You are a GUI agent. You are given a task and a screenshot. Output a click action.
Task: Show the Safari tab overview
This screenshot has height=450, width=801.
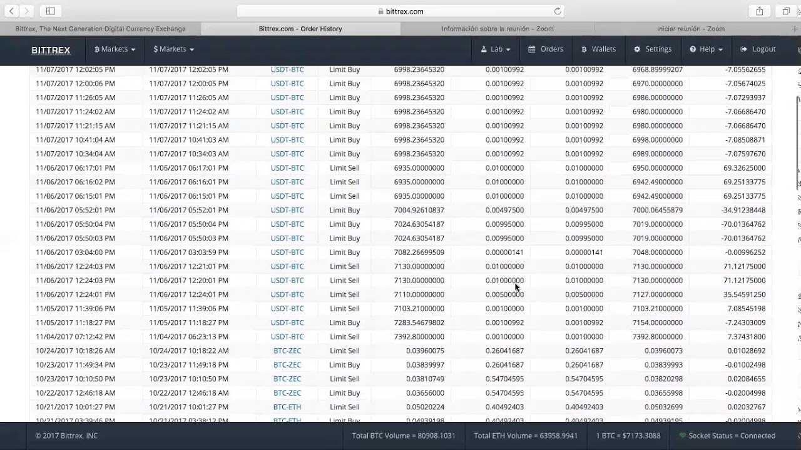tap(786, 11)
